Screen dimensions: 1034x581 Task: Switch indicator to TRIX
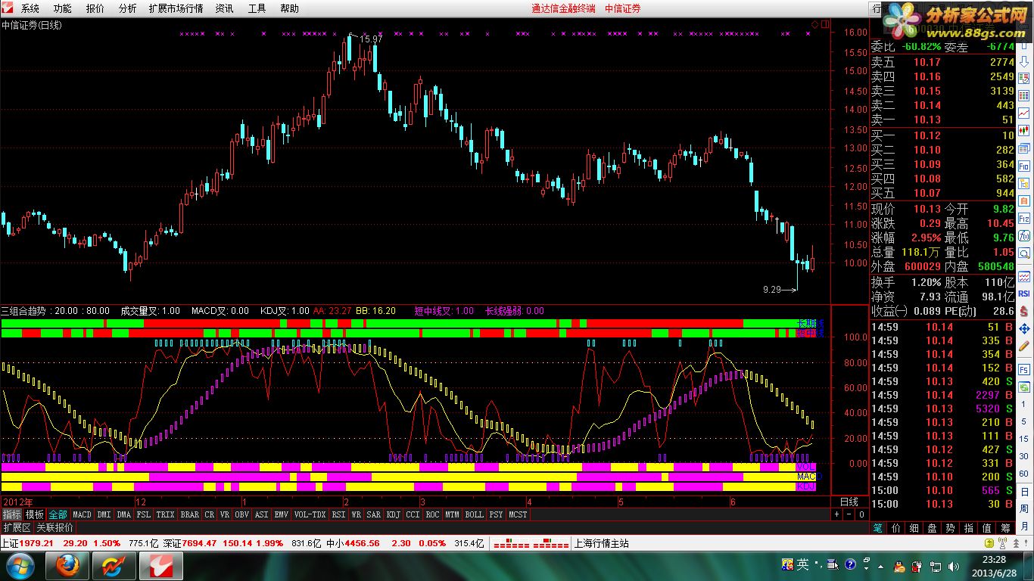pyautogui.click(x=165, y=514)
